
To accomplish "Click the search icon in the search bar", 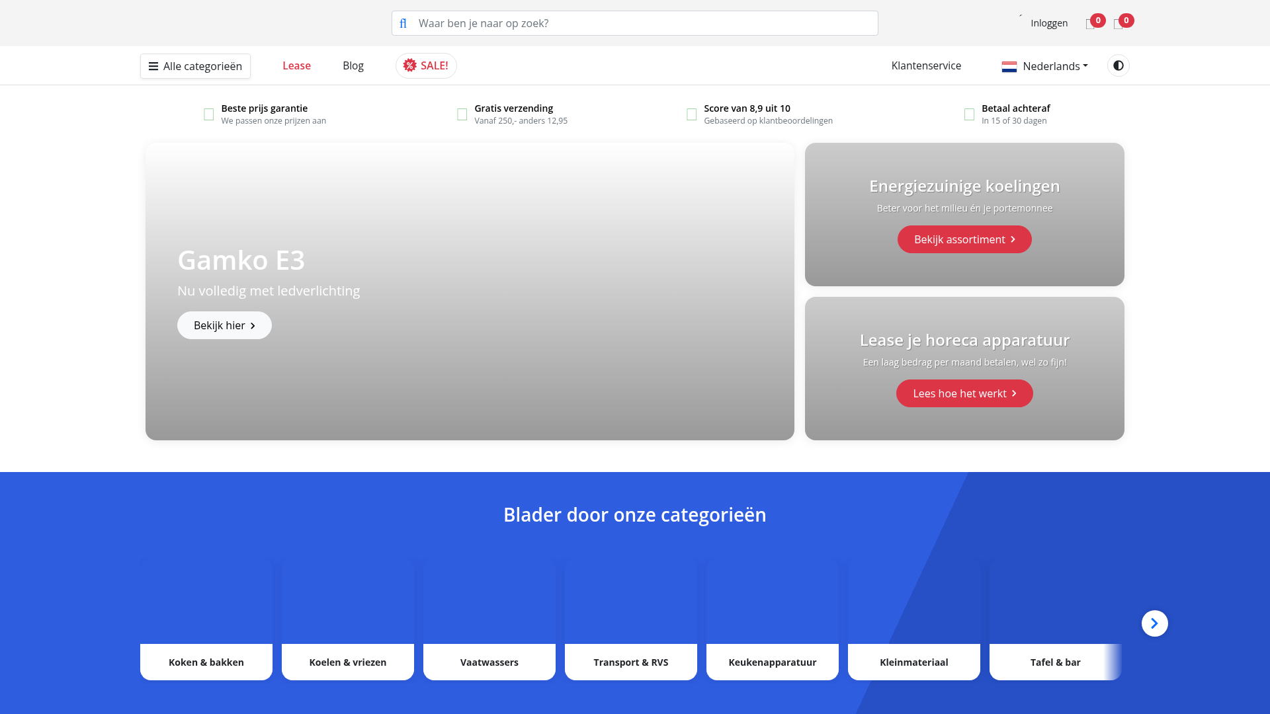I will 403,23.
